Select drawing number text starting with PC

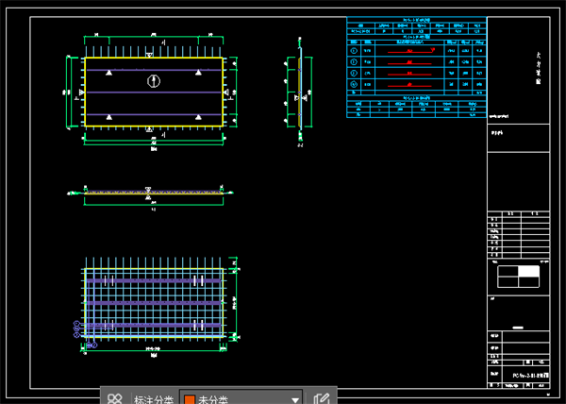[x=530, y=376]
